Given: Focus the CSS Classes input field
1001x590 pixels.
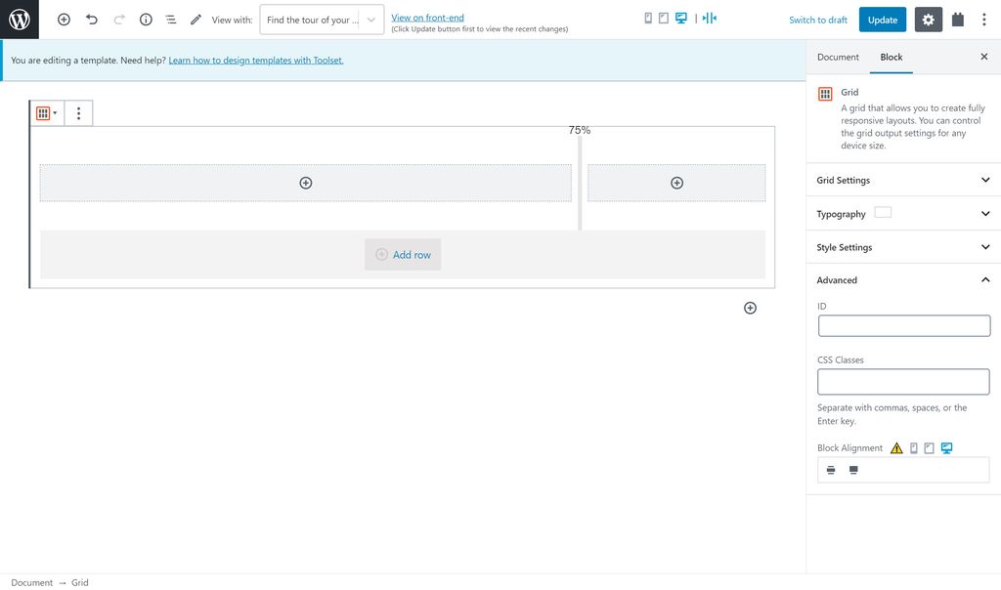Looking at the screenshot, I should tap(903, 381).
